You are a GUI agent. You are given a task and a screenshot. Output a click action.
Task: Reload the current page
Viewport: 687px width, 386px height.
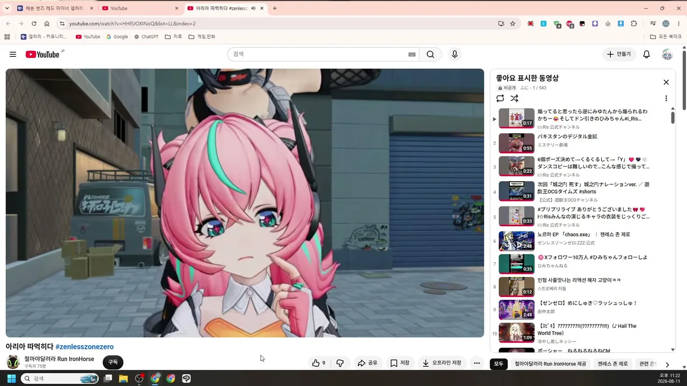tap(34, 24)
